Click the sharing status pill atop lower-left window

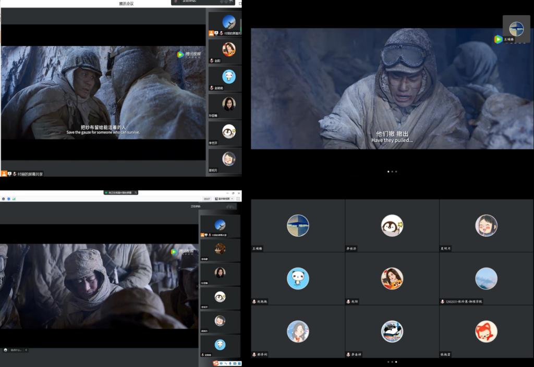click(120, 192)
